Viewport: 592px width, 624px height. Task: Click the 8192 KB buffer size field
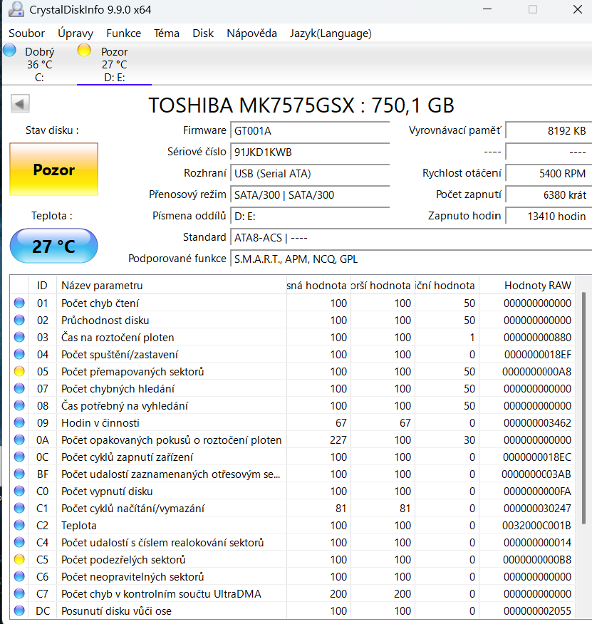point(549,130)
